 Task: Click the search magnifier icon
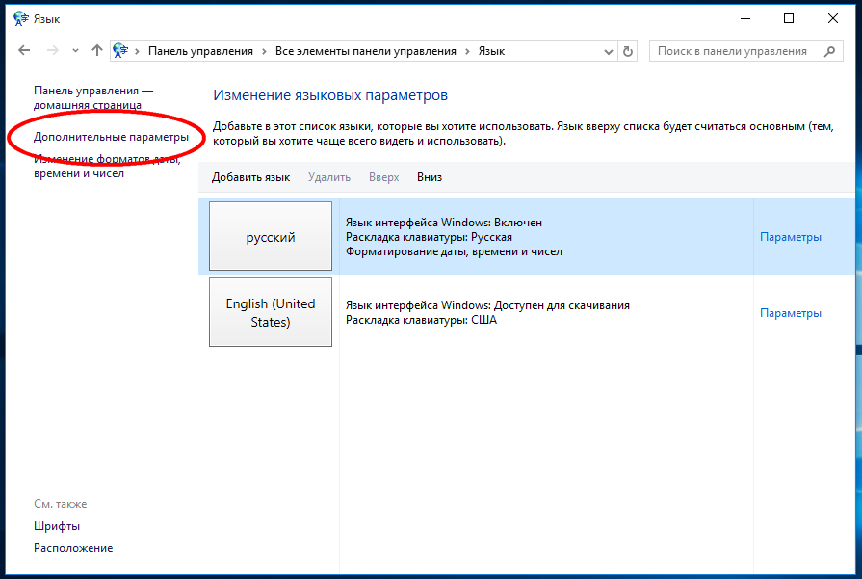(829, 51)
